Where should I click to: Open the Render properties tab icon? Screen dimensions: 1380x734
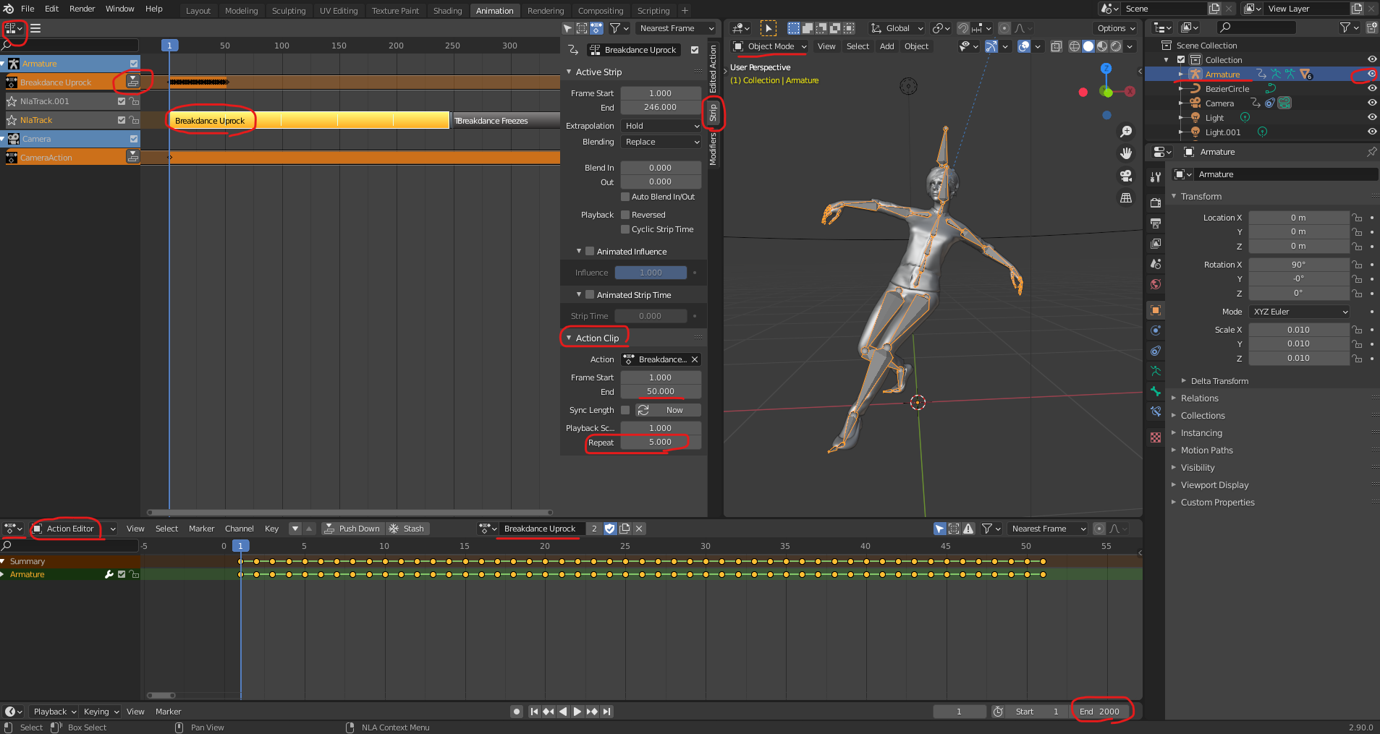point(1156,203)
